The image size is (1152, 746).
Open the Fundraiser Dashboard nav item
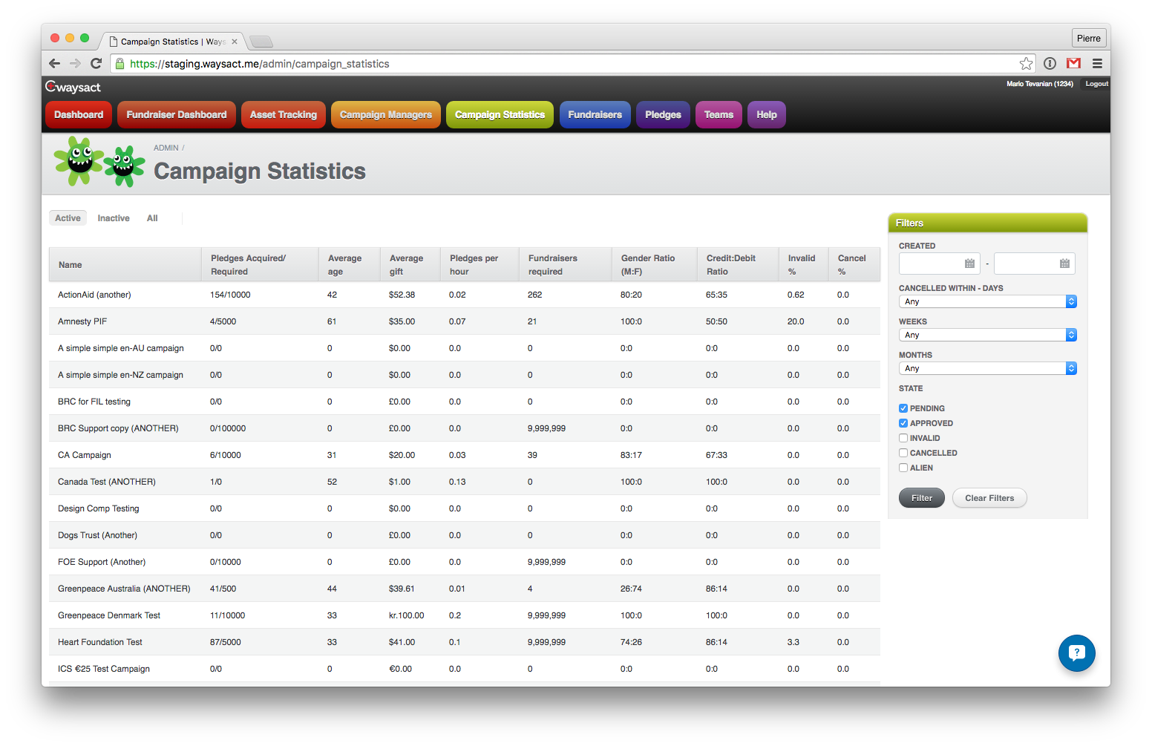coord(177,114)
